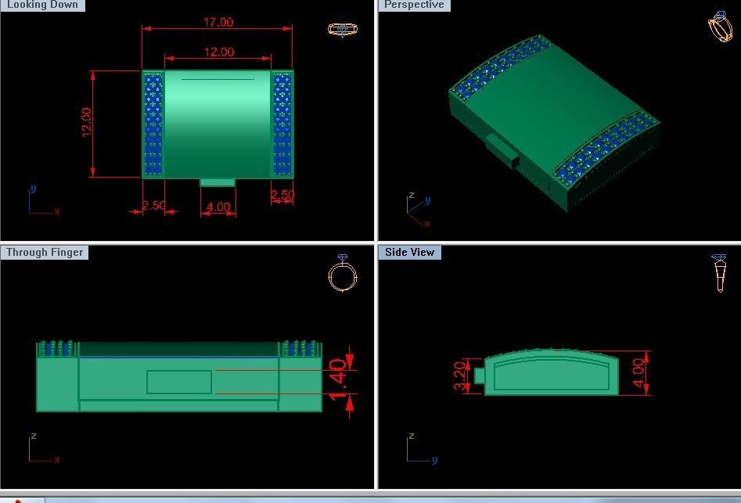The image size is (741, 503).
Task: Click the tilted ring icon in Perspective viewport
Action: point(720,27)
